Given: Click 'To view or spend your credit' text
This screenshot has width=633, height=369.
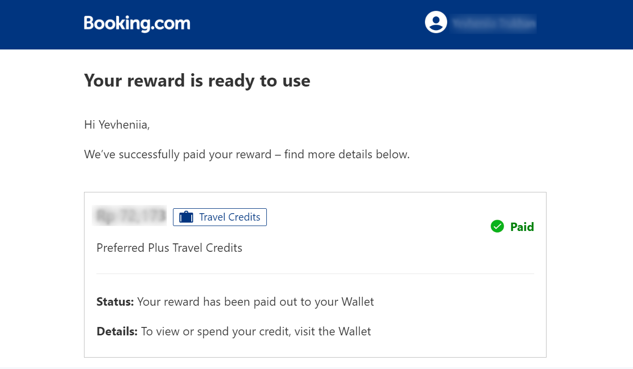Looking at the screenshot, I should click(215, 331).
